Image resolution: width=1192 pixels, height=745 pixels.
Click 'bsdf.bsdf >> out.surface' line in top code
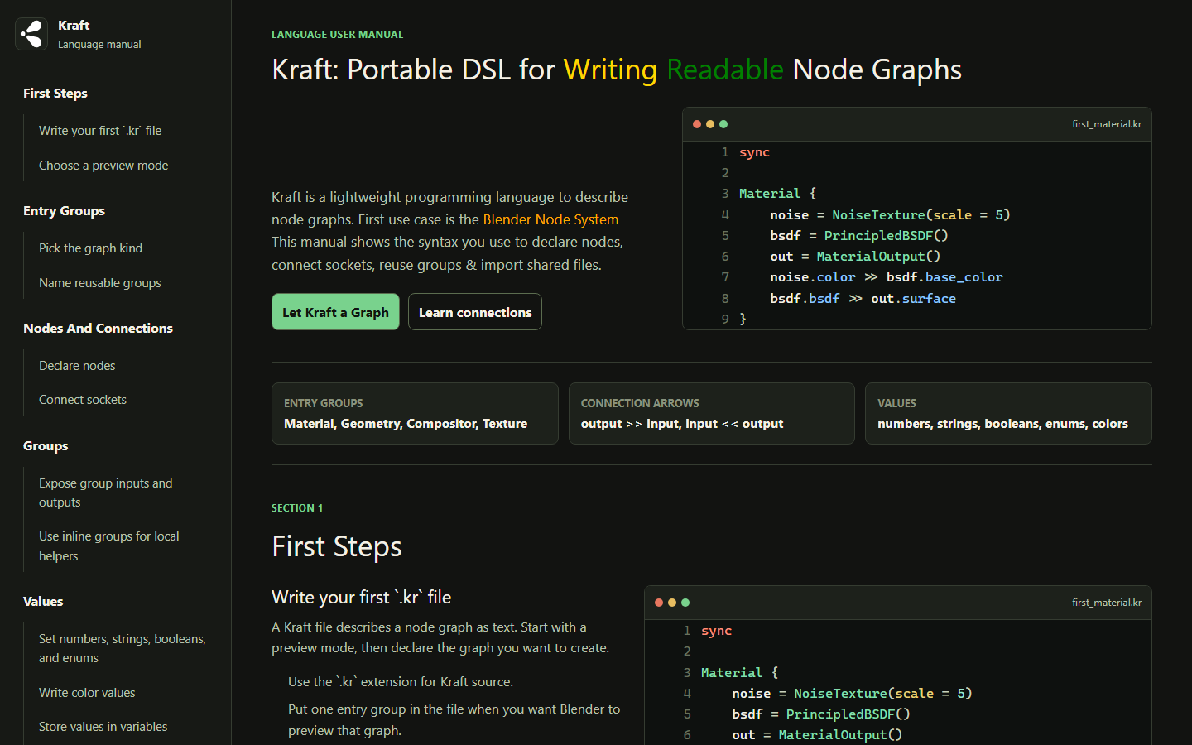pyautogui.click(x=863, y=299)
